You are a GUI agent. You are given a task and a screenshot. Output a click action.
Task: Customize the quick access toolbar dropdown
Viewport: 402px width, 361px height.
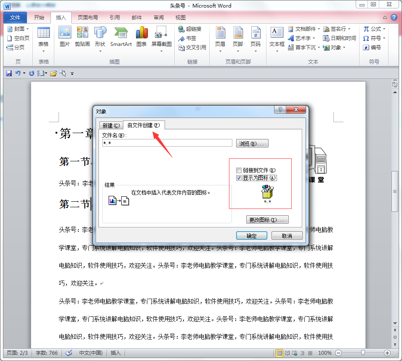pyautogui.click(x=72, y=74)
